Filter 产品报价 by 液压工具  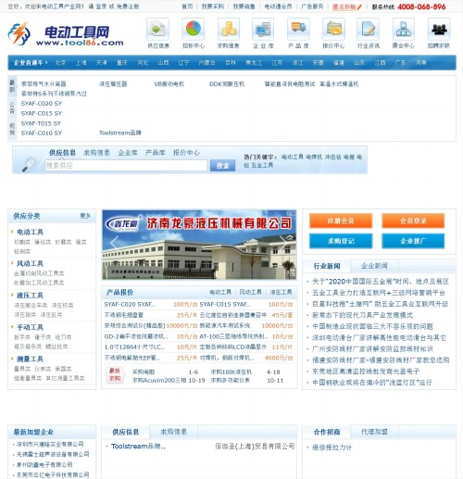[x=281, y=292]
